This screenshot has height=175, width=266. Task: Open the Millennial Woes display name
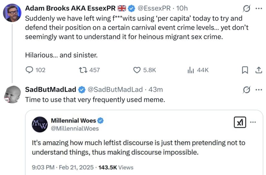pyautogui.click(x=74, y=121)
